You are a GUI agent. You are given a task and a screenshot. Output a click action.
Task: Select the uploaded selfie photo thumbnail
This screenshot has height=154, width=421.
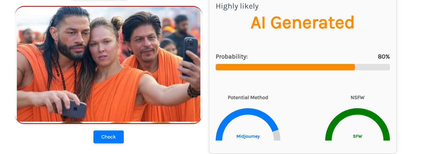tap(108, 65)
